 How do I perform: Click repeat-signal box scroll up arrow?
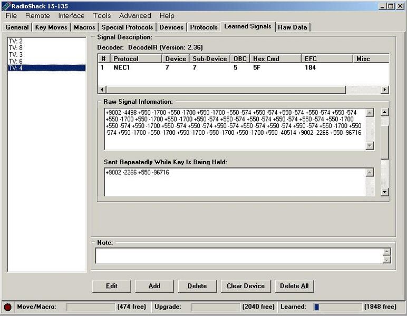click(370, 173)
